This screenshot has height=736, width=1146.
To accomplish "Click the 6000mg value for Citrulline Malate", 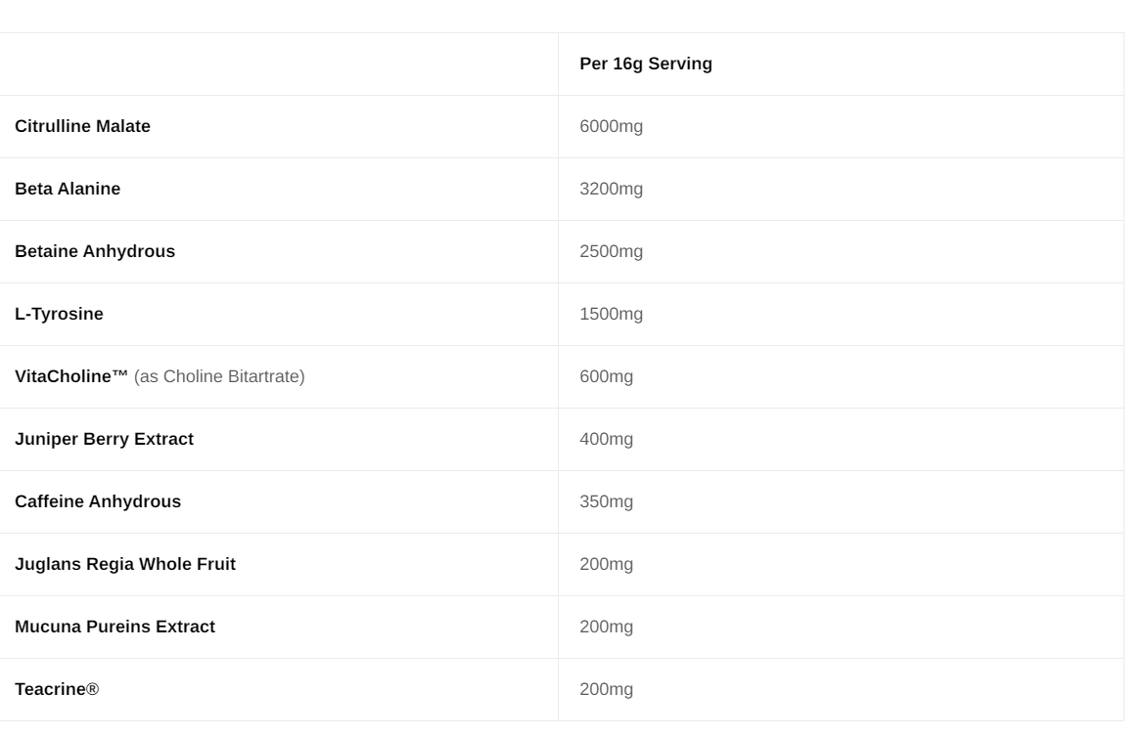I will coord(611,126).
